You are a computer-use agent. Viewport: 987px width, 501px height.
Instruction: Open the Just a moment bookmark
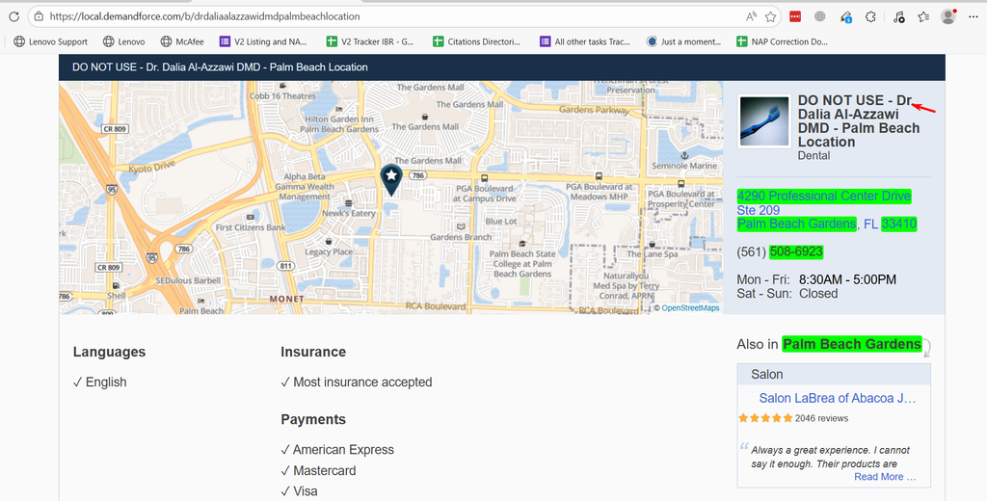pos(683,41)
